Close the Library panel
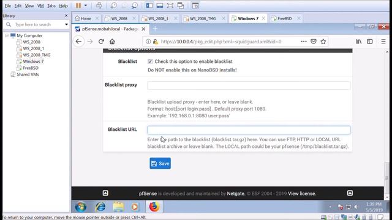 pos(66,16)
